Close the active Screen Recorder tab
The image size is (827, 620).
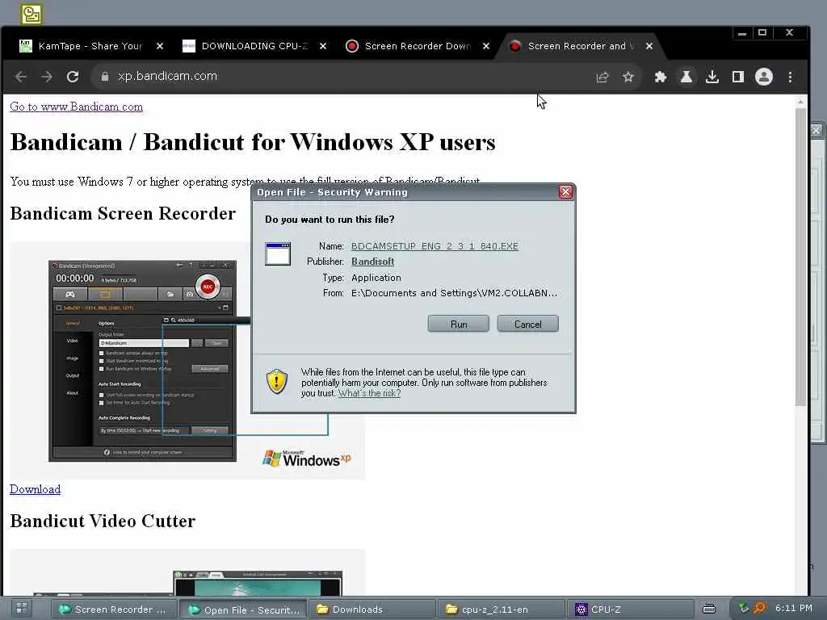[649, 46]
